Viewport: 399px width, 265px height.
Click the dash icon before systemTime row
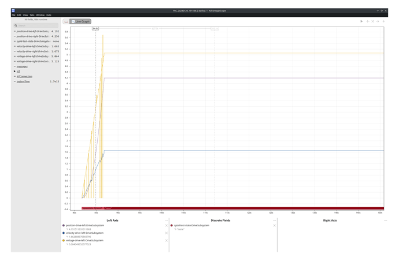pos(14,81)
